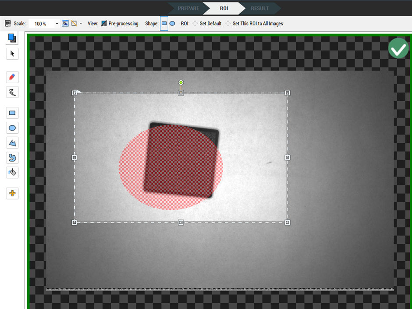412x309 pixels.
Task: Click the top-left ROI corner handle
Action: pyautogui.click(x=75, y=93)
